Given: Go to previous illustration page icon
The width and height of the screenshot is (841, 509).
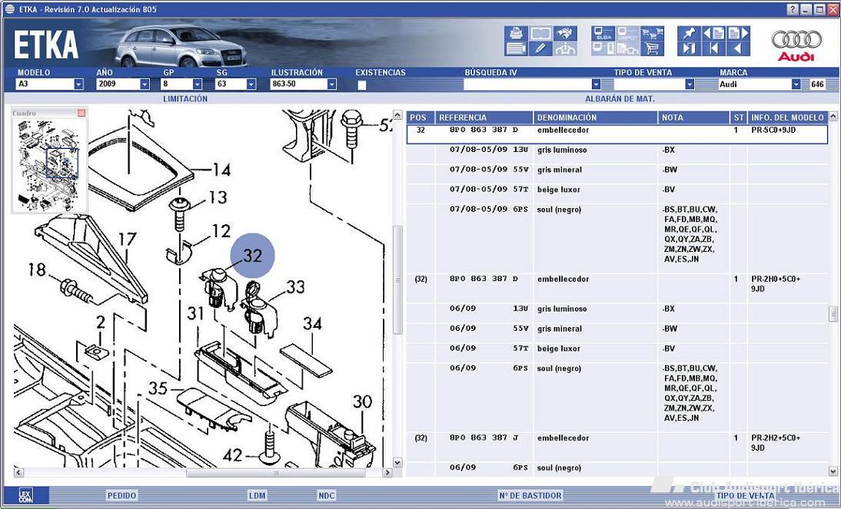Looking at the screenshot, I should point(714,33).
